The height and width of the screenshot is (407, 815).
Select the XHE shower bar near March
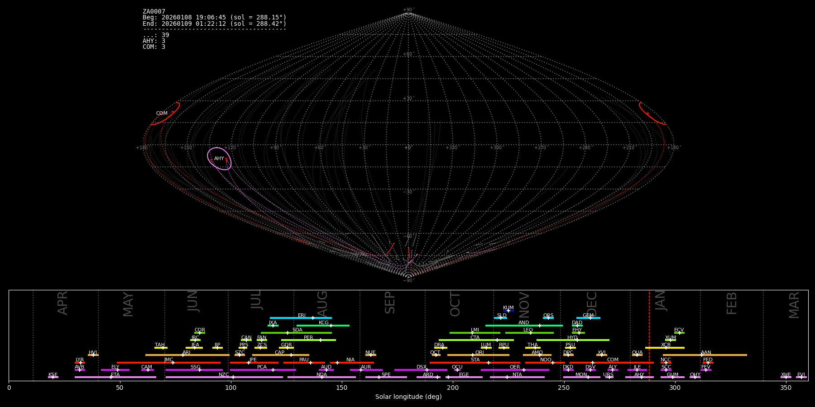786,377
